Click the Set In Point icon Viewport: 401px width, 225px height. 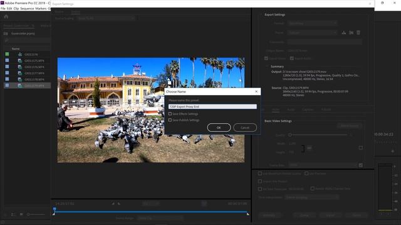(x=113, y=204)
